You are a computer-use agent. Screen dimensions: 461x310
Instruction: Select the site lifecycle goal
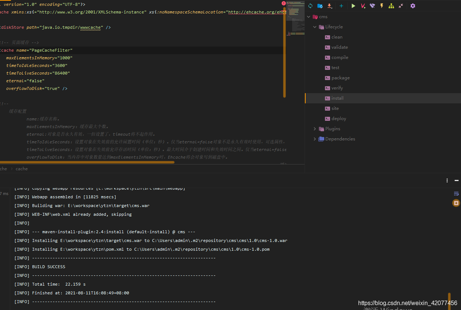click(335, 108)
